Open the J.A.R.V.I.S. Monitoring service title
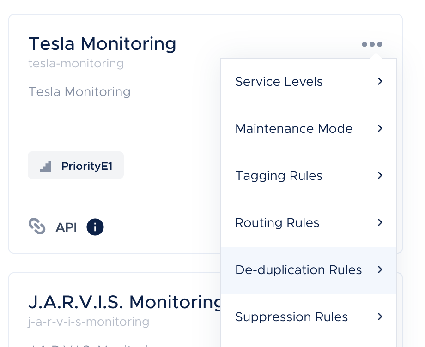This screenshot has height=347, width=425. click(x=124, y=302)
